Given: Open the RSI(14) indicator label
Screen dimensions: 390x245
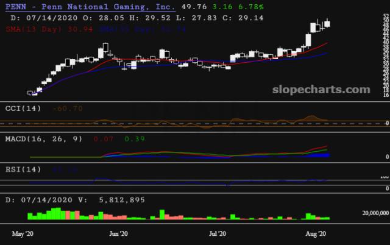Looking at the screenshot, I should pyautogui.click(x=24, y=169).
